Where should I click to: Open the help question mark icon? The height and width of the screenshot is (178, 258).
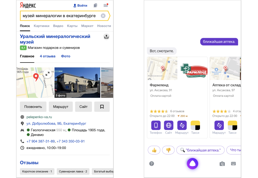(152, 164)
